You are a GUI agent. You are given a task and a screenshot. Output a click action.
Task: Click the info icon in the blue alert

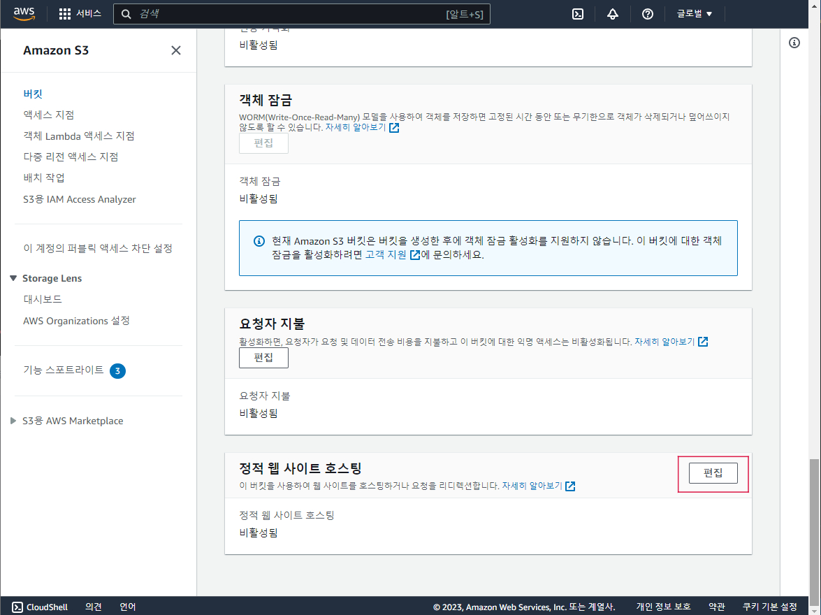pos(259,241)
